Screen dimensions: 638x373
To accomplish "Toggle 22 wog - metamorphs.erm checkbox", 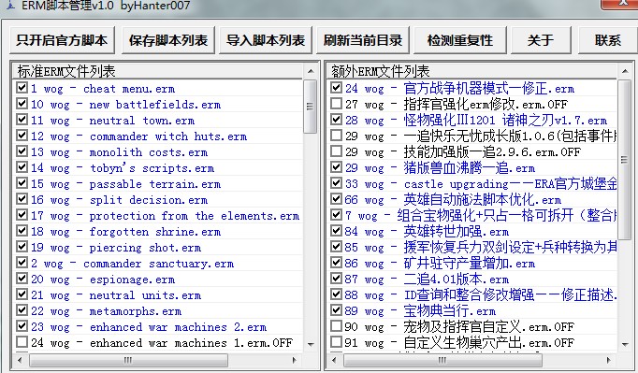I will 22,310.
